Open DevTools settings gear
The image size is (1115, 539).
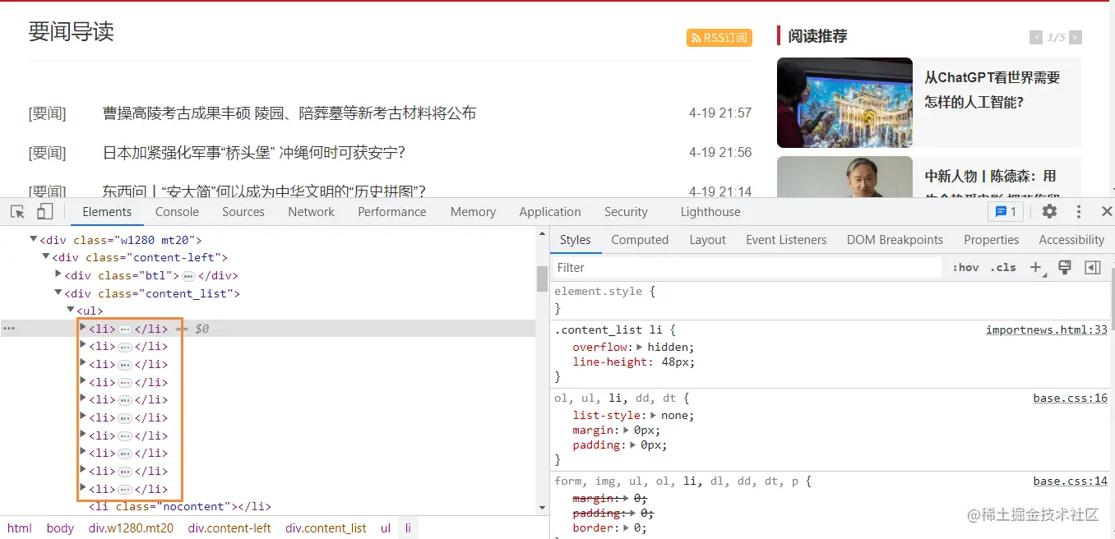pos(1049,211)
